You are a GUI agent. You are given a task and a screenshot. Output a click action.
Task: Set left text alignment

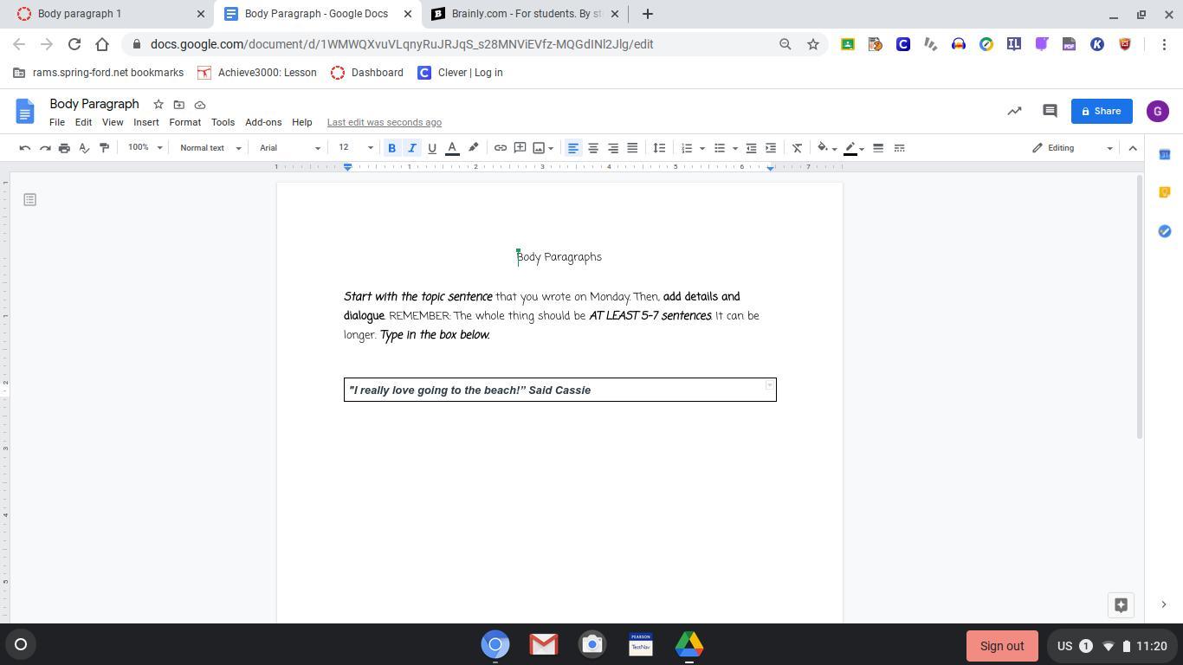click(x=573, y=148)
